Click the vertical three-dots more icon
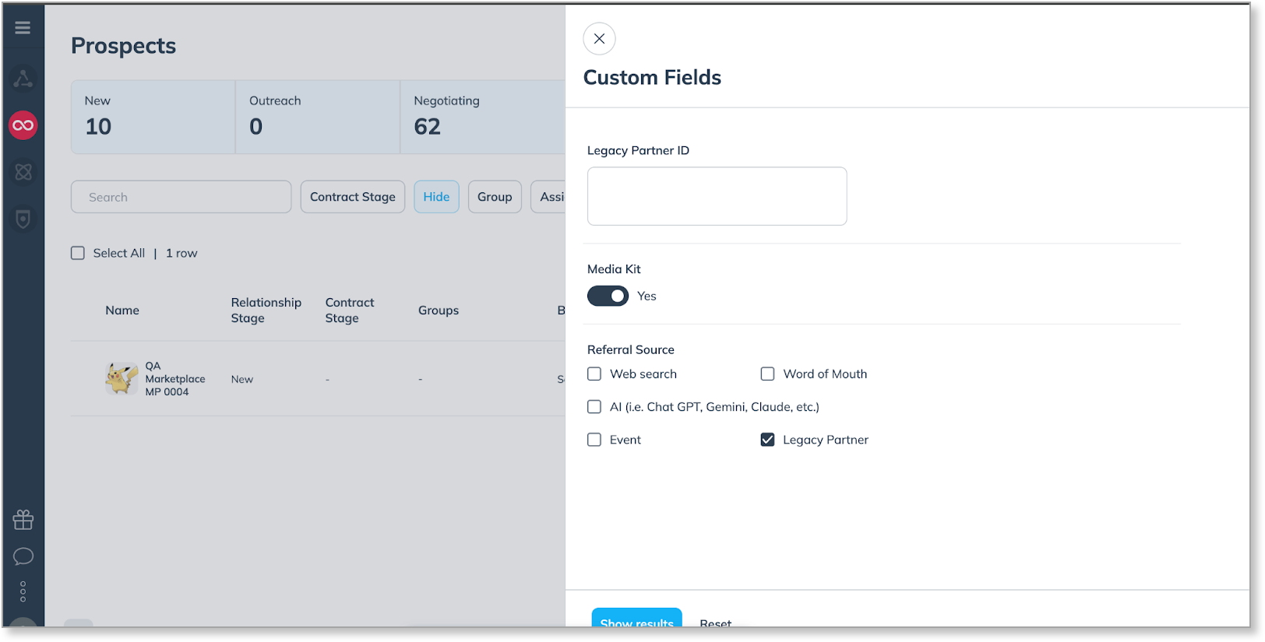Viewport: 1265px width, 642px height. click(x=23, y=591)
